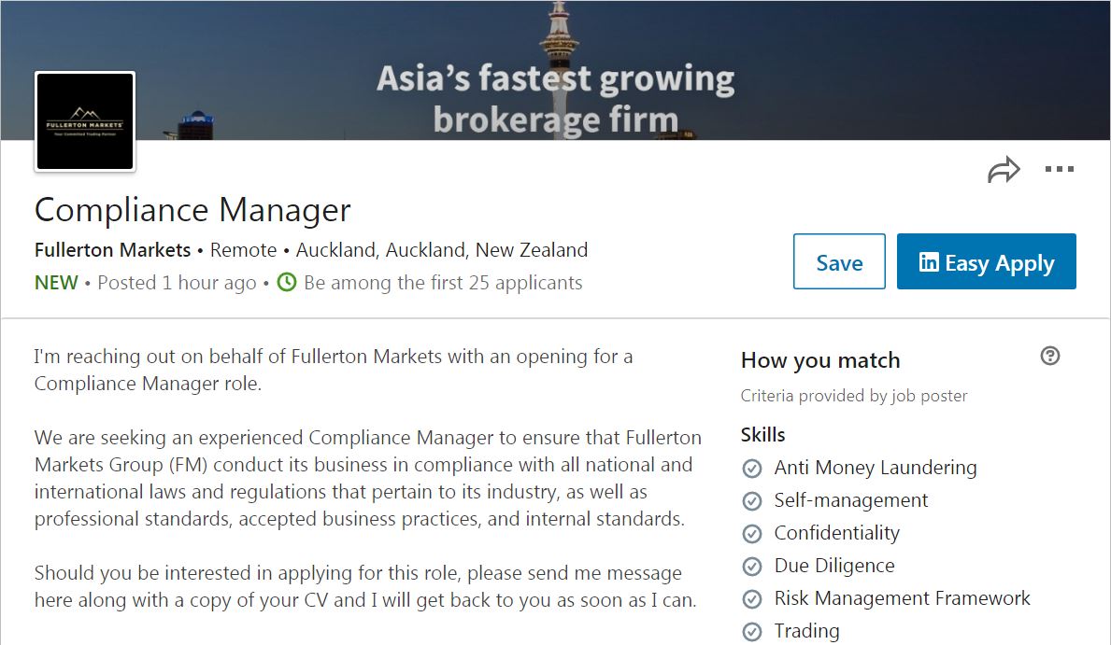The height and width of the screenshot is (645, 1111).
Task: Save this Compliance Manager job
Action: pyautogui.click(x=838, y=261)
